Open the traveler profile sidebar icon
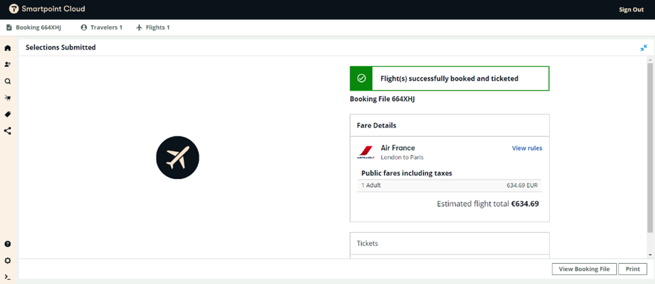The image size is (655, 284). [x=8, y=64]
